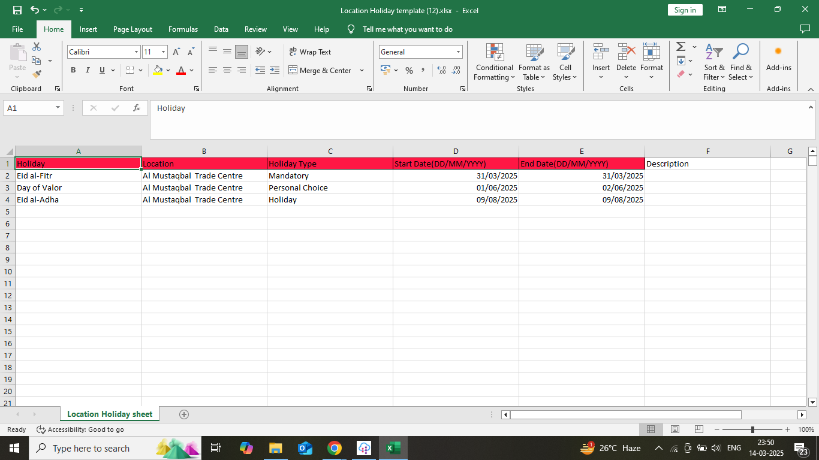
Task: Toggle Bold formatting
Action: pyautogui.click(x=73, y=70)
